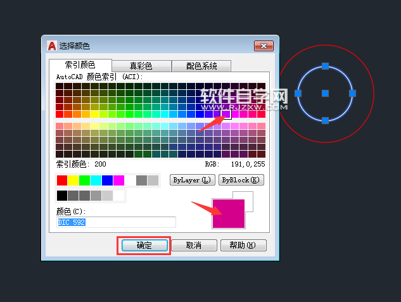Pick the blue swatch in the standard colors row
The image size is (401, 302).
(107, 180)
